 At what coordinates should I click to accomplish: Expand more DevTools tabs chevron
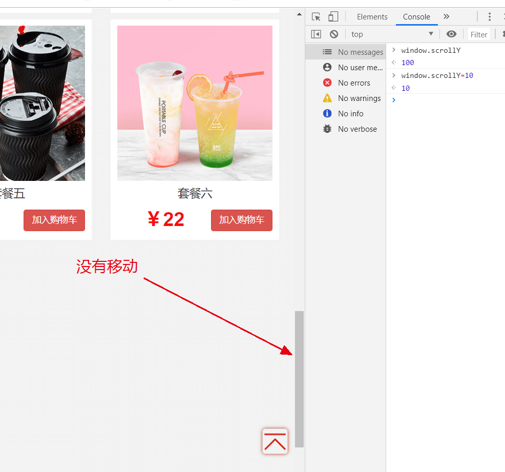tap(446, 17)
